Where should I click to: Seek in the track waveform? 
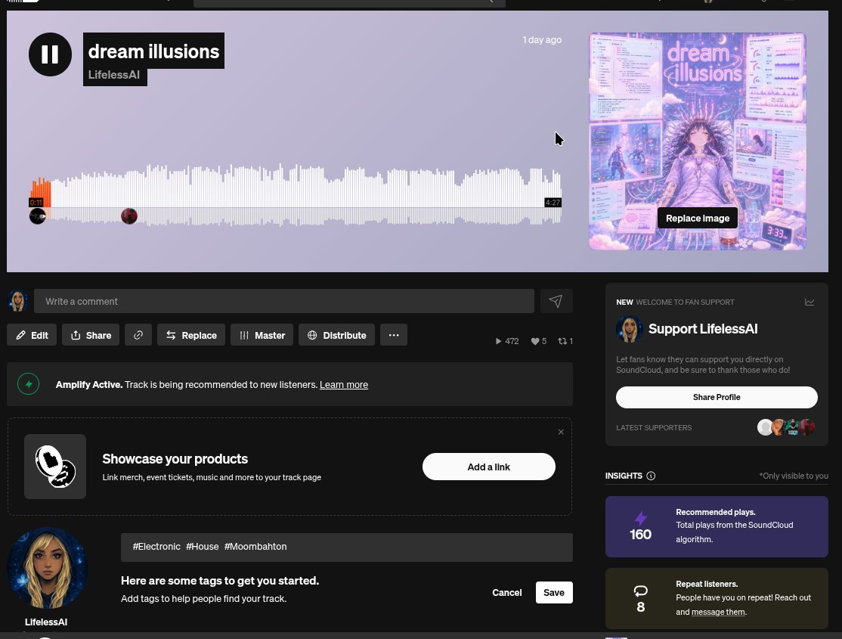296,194
